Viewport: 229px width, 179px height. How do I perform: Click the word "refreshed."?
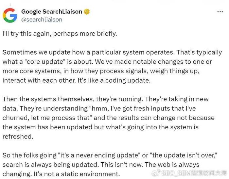point(18,137)
